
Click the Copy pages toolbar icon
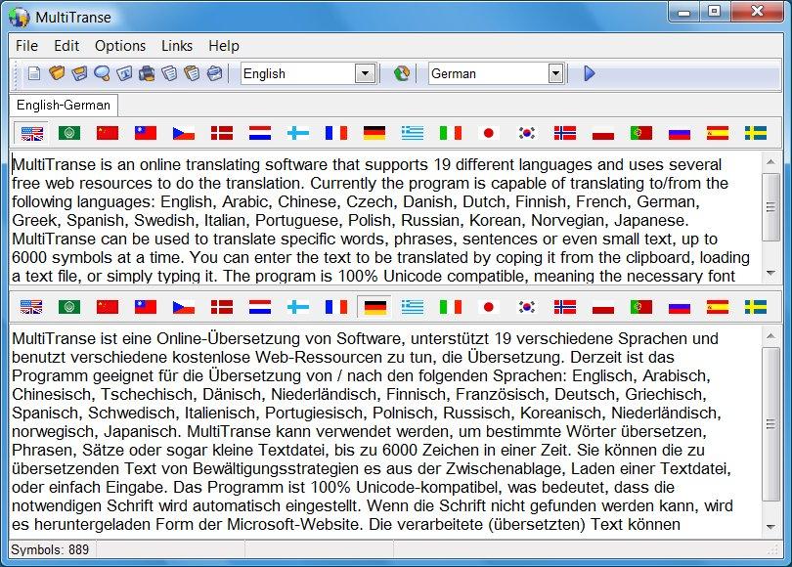point(170,73)
